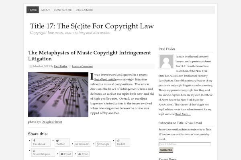This screenshot has width=241, height=160.
Task: Select the Subscribe to Title 17 via Email heading
Action: pyautogui.click(x=180, y=123)
